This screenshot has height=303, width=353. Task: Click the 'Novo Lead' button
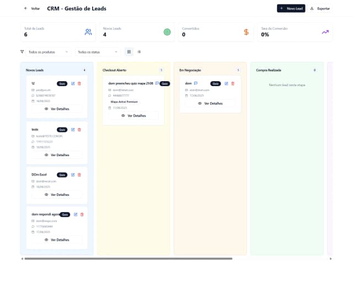291,8
